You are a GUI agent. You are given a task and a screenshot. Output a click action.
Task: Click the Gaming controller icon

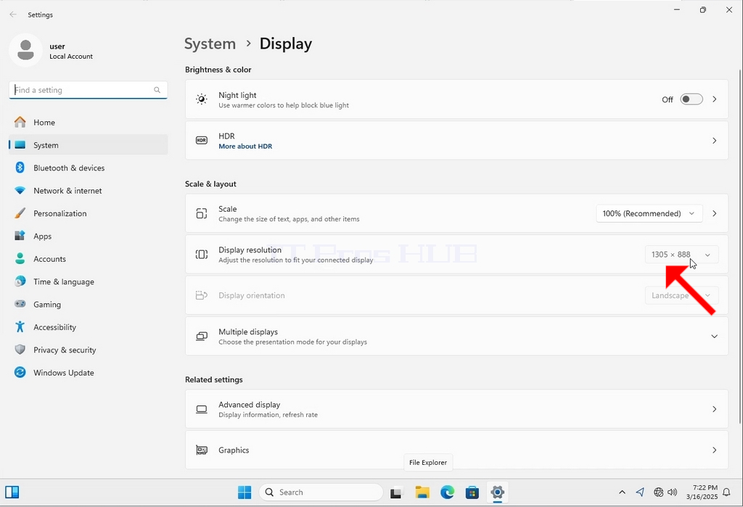click(x=20, y=304)
